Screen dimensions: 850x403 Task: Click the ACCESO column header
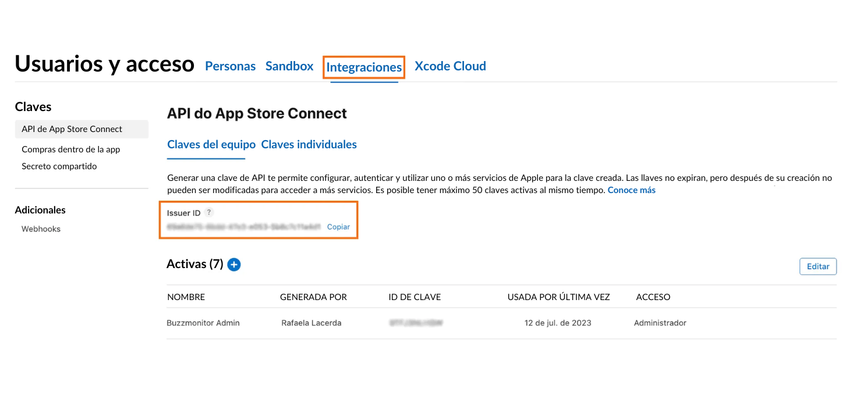tap(653, 297)
